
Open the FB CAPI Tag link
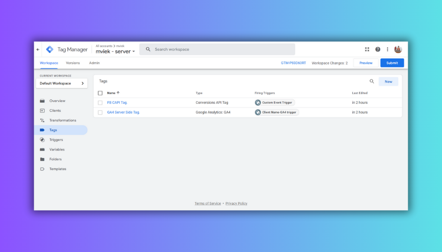click(117, 103)
